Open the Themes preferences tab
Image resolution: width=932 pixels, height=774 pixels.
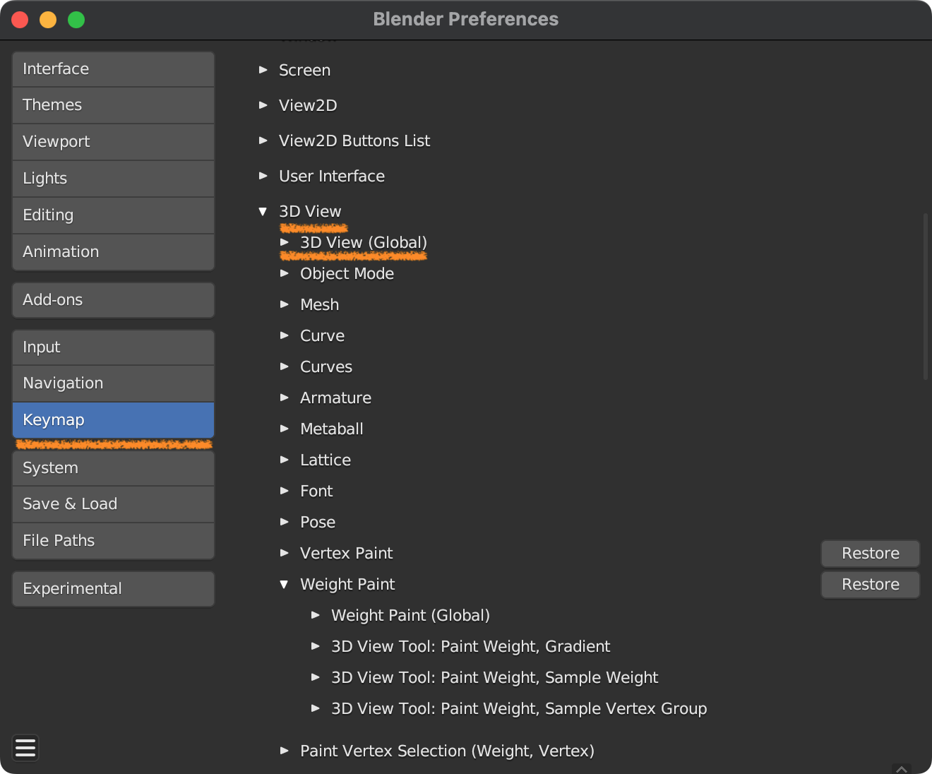(x=113, y=105)
